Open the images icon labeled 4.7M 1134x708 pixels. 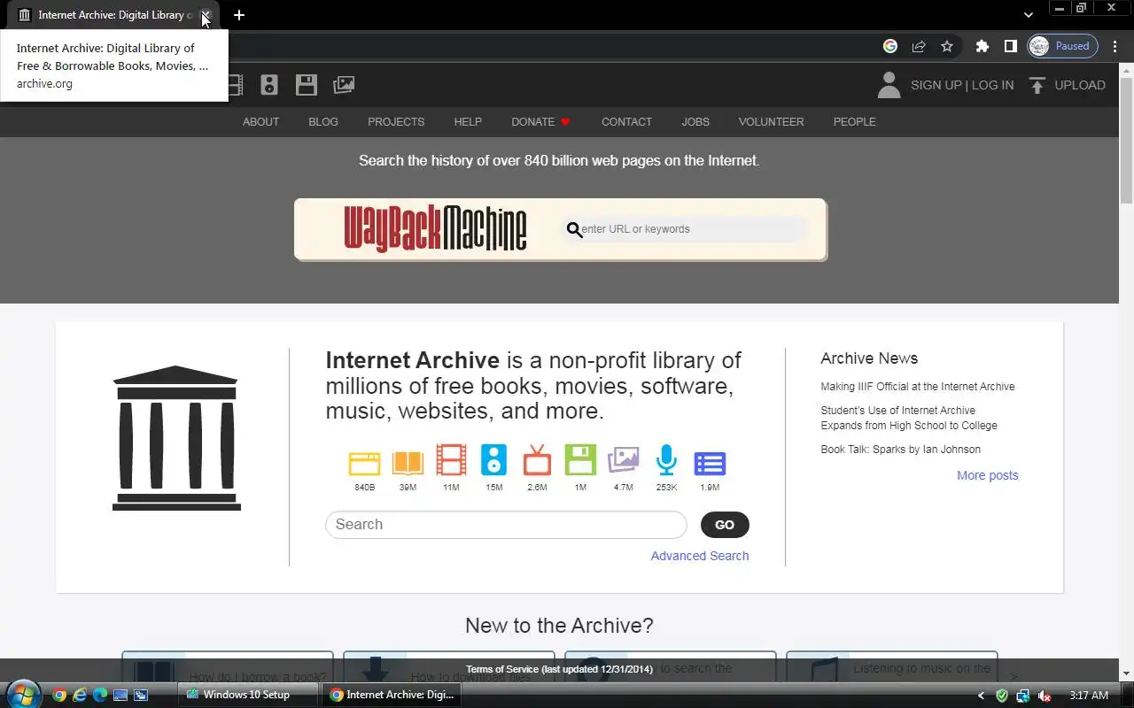pos(624,460)
